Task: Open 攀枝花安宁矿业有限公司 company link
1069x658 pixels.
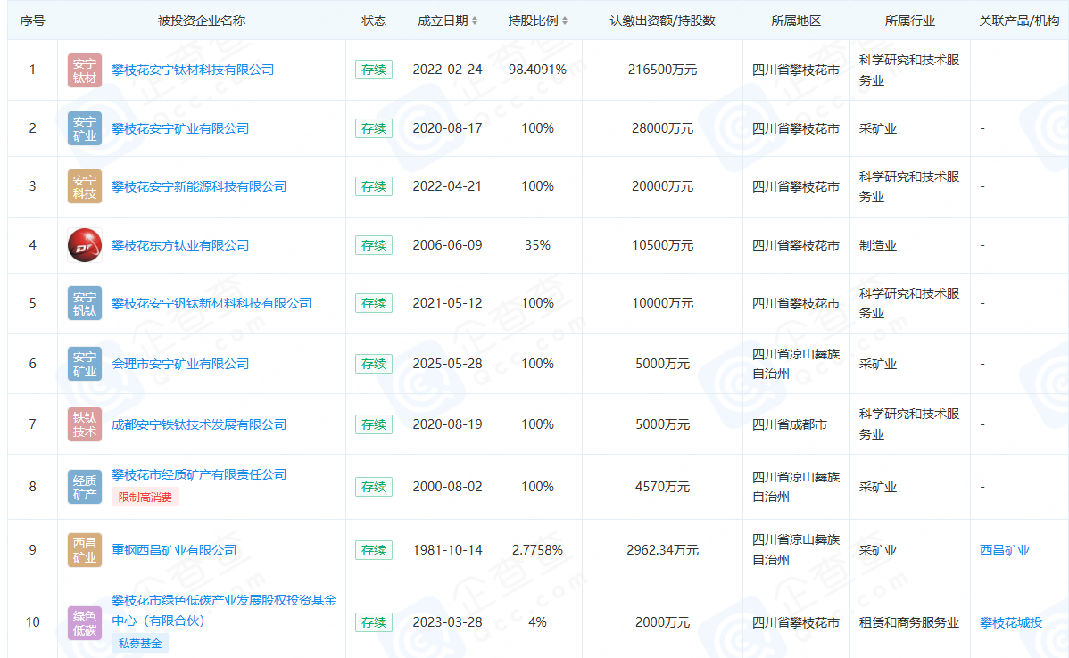Action: (x=180, y=128)
